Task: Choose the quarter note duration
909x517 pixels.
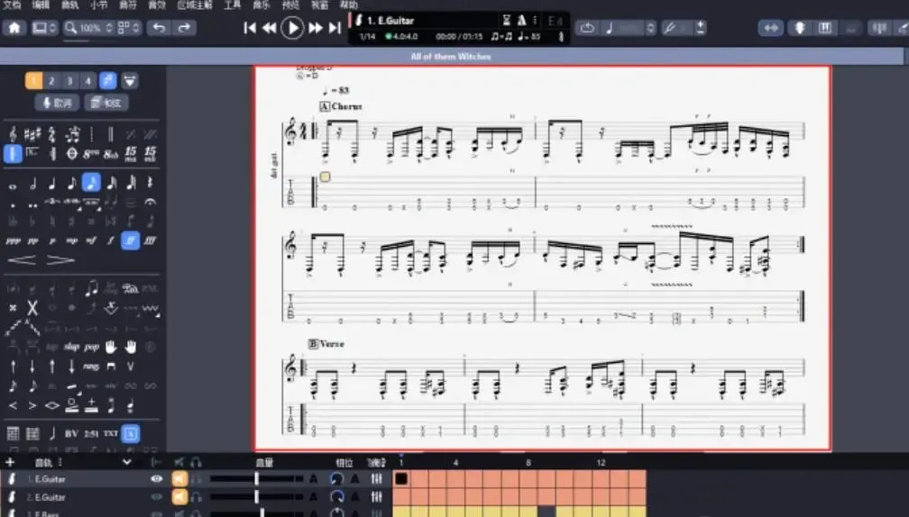Action: click(x=52, y=184)
